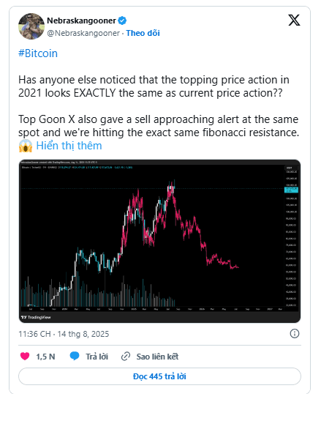
Task: Open the #Bitcoin hashtag
Action: tap(38, 53)
